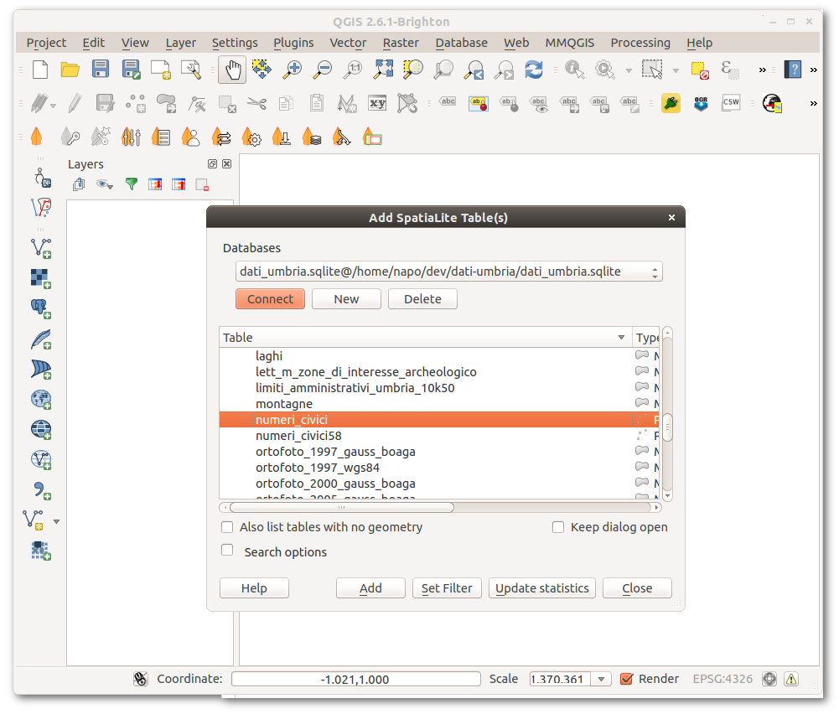Click the filter legend funnel icon
This screenshot has width=839, height=714.
[x=131, y=184]
